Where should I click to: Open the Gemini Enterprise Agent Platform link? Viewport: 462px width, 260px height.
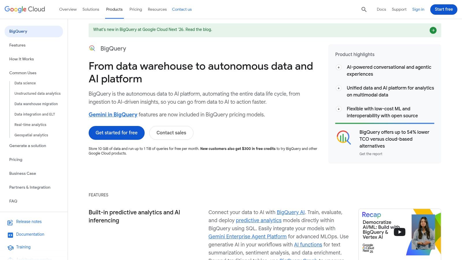point(247,237)
